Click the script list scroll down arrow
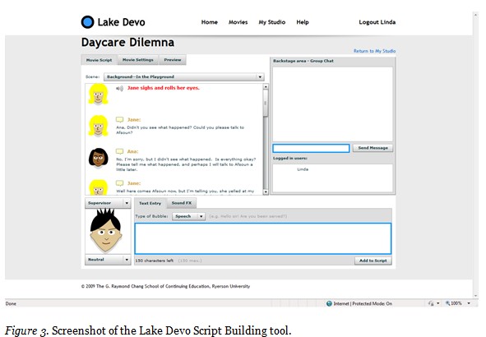 (x=266, y=192)
